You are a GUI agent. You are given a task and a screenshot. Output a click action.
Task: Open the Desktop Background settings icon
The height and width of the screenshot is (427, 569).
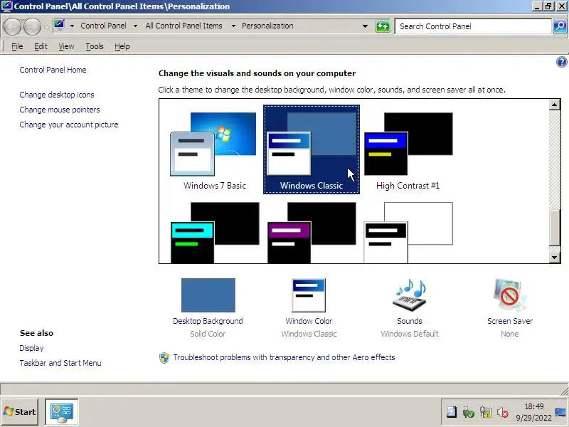click(208, 295)
